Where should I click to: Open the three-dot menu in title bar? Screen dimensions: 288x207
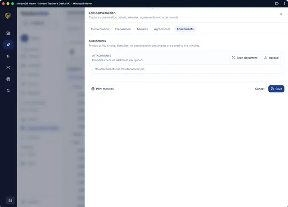click(x=284, y=4)
